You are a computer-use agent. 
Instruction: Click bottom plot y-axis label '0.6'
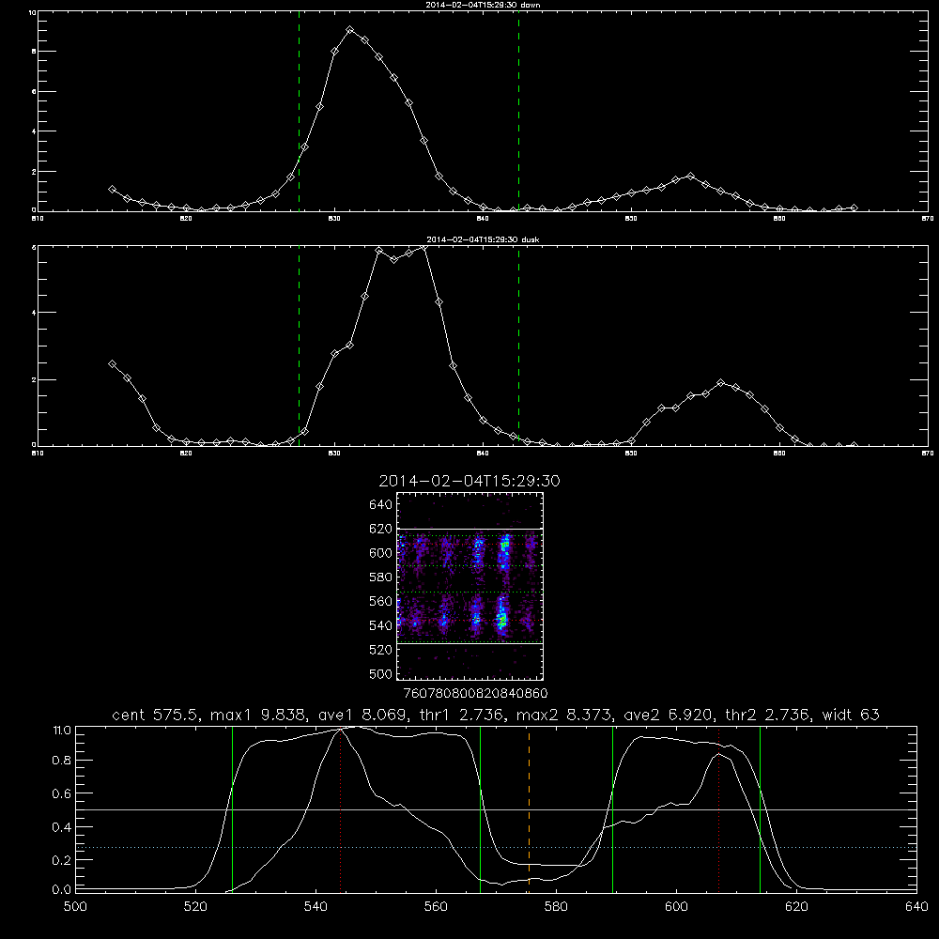62,793
